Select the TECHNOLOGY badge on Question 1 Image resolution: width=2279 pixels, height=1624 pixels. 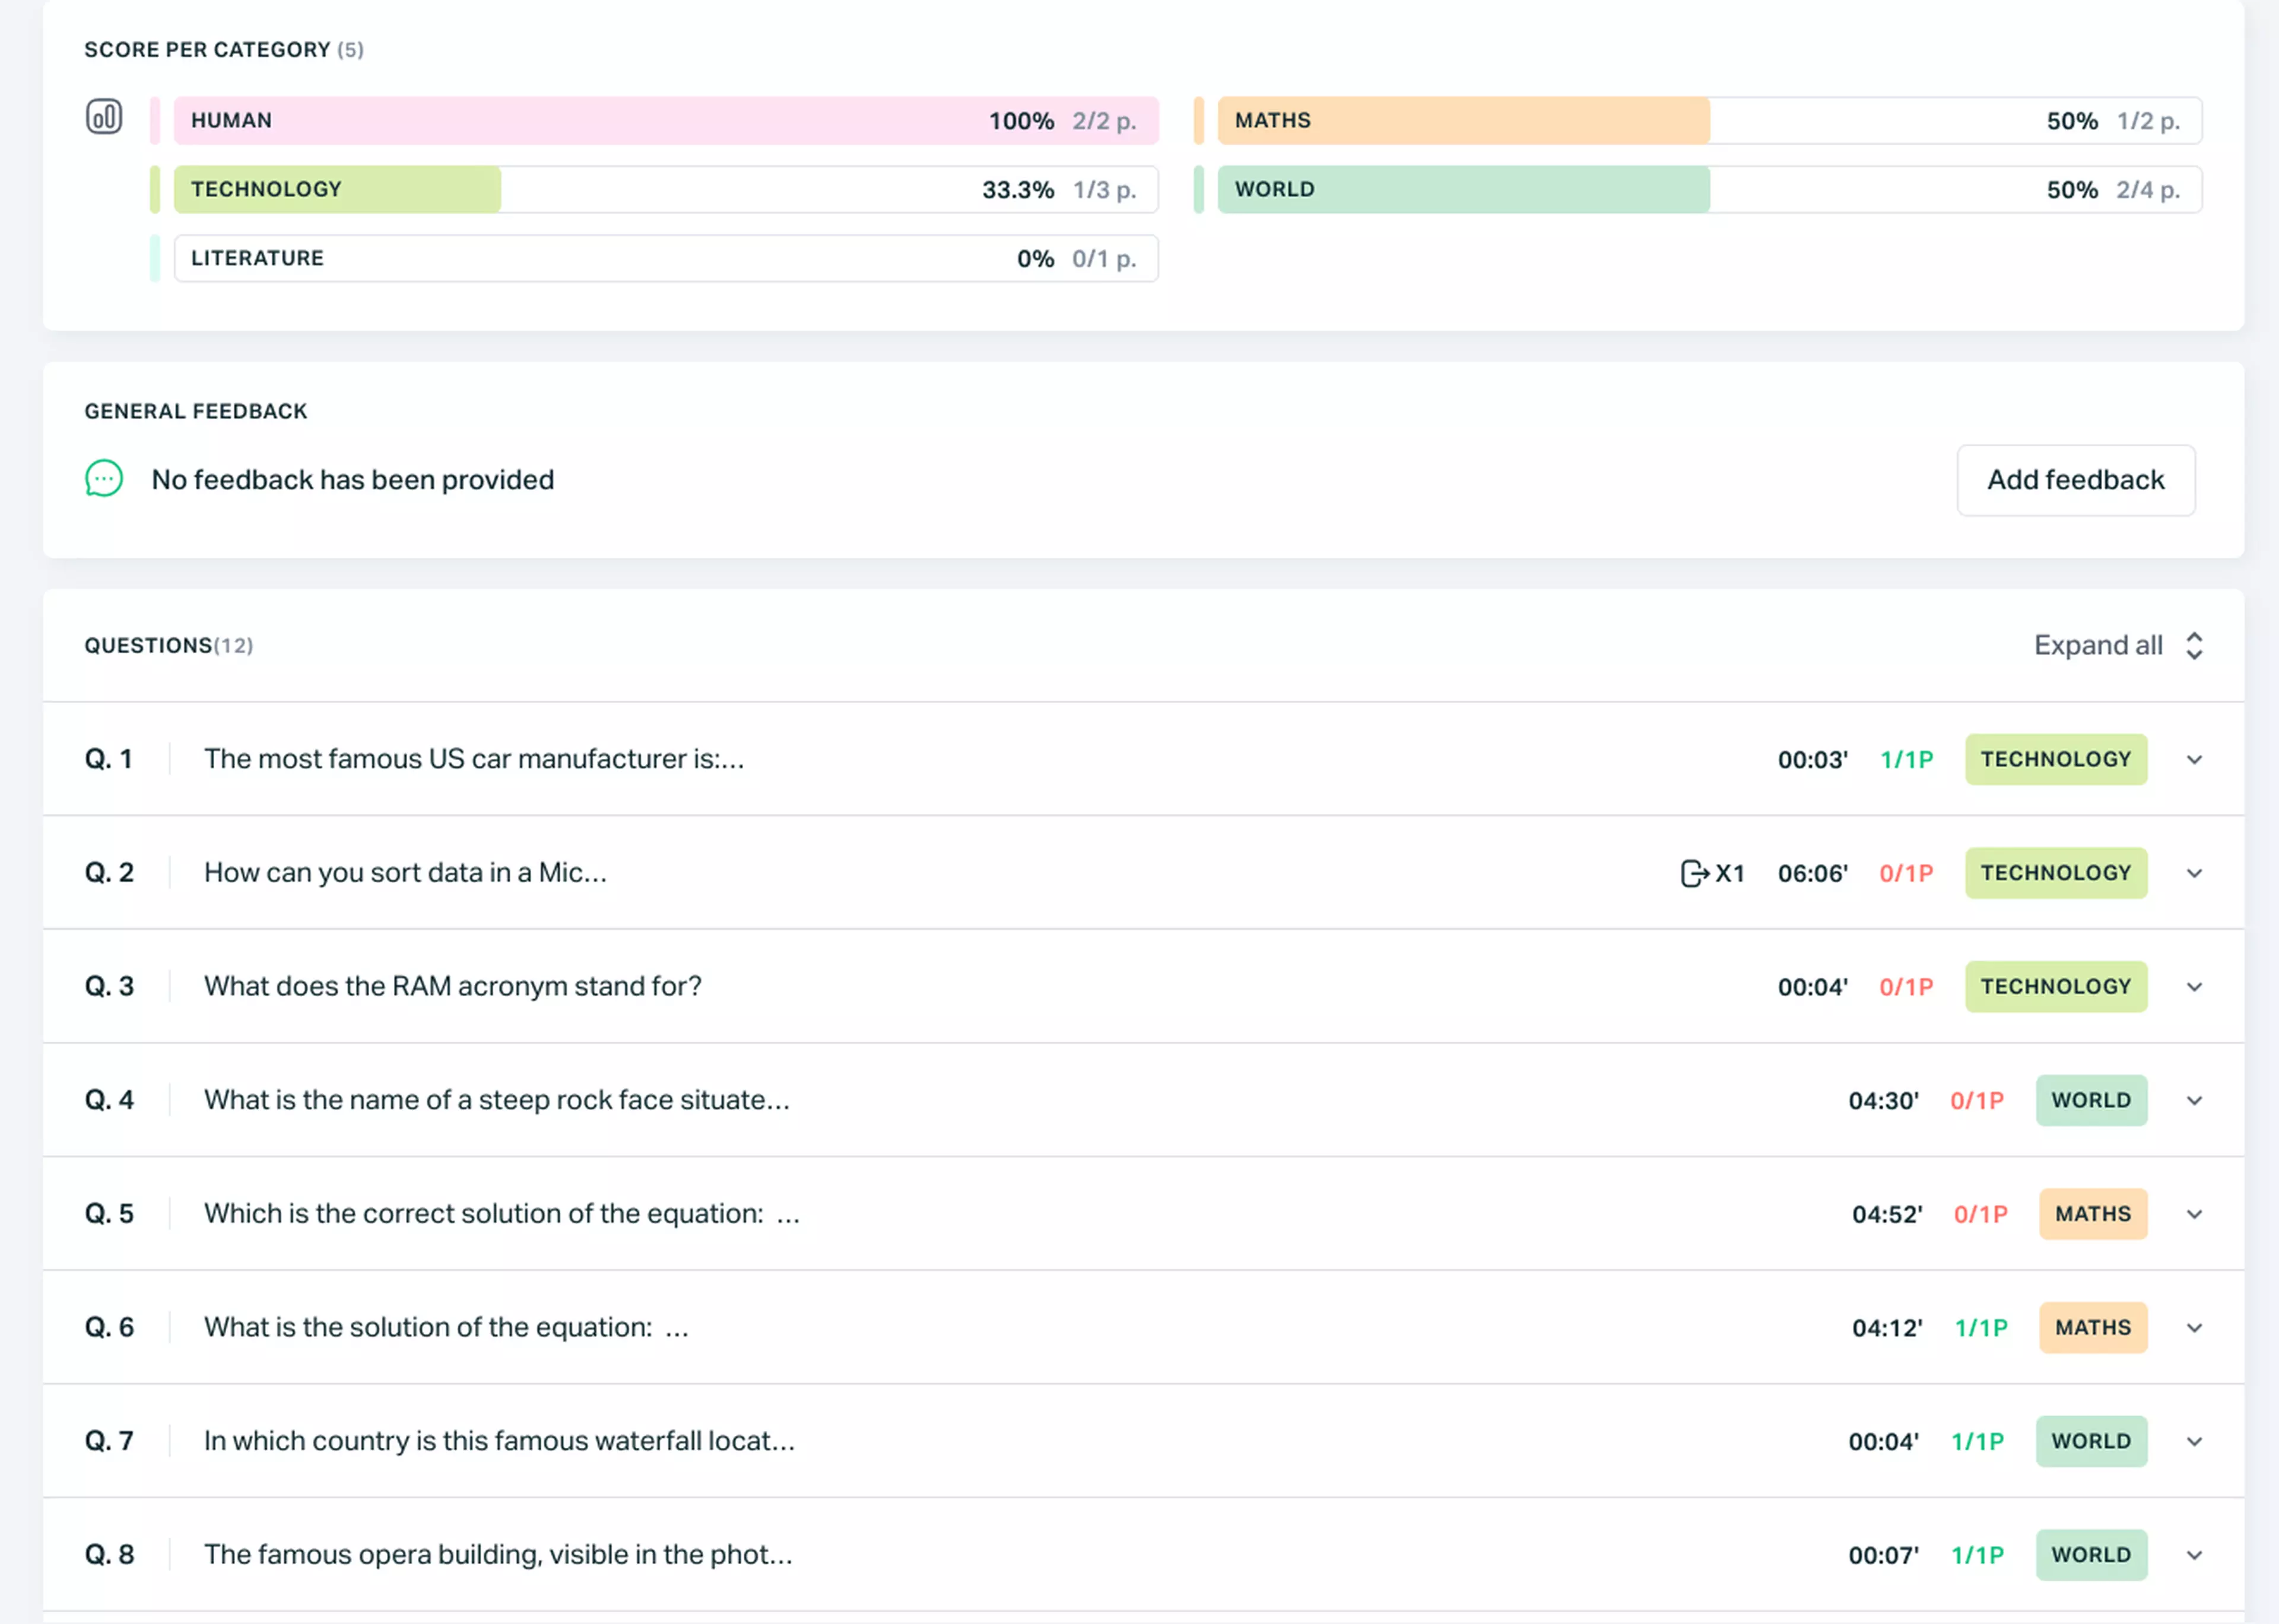(x=2056, y=759)
